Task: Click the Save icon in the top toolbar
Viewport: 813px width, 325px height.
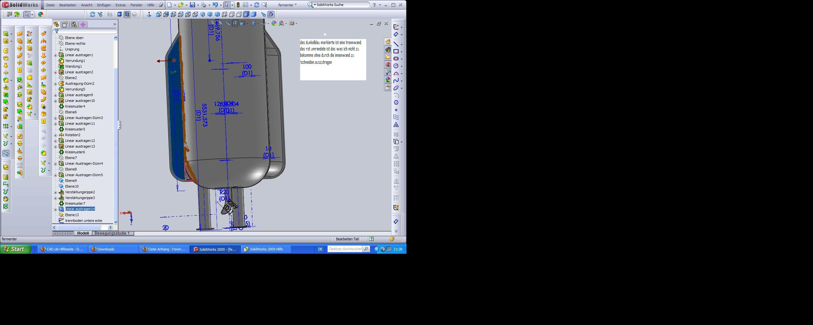Action: 192,5
